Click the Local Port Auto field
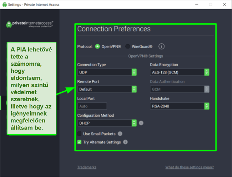 point(92,106)
